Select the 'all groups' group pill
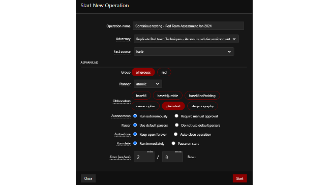 tap(143, 72)
